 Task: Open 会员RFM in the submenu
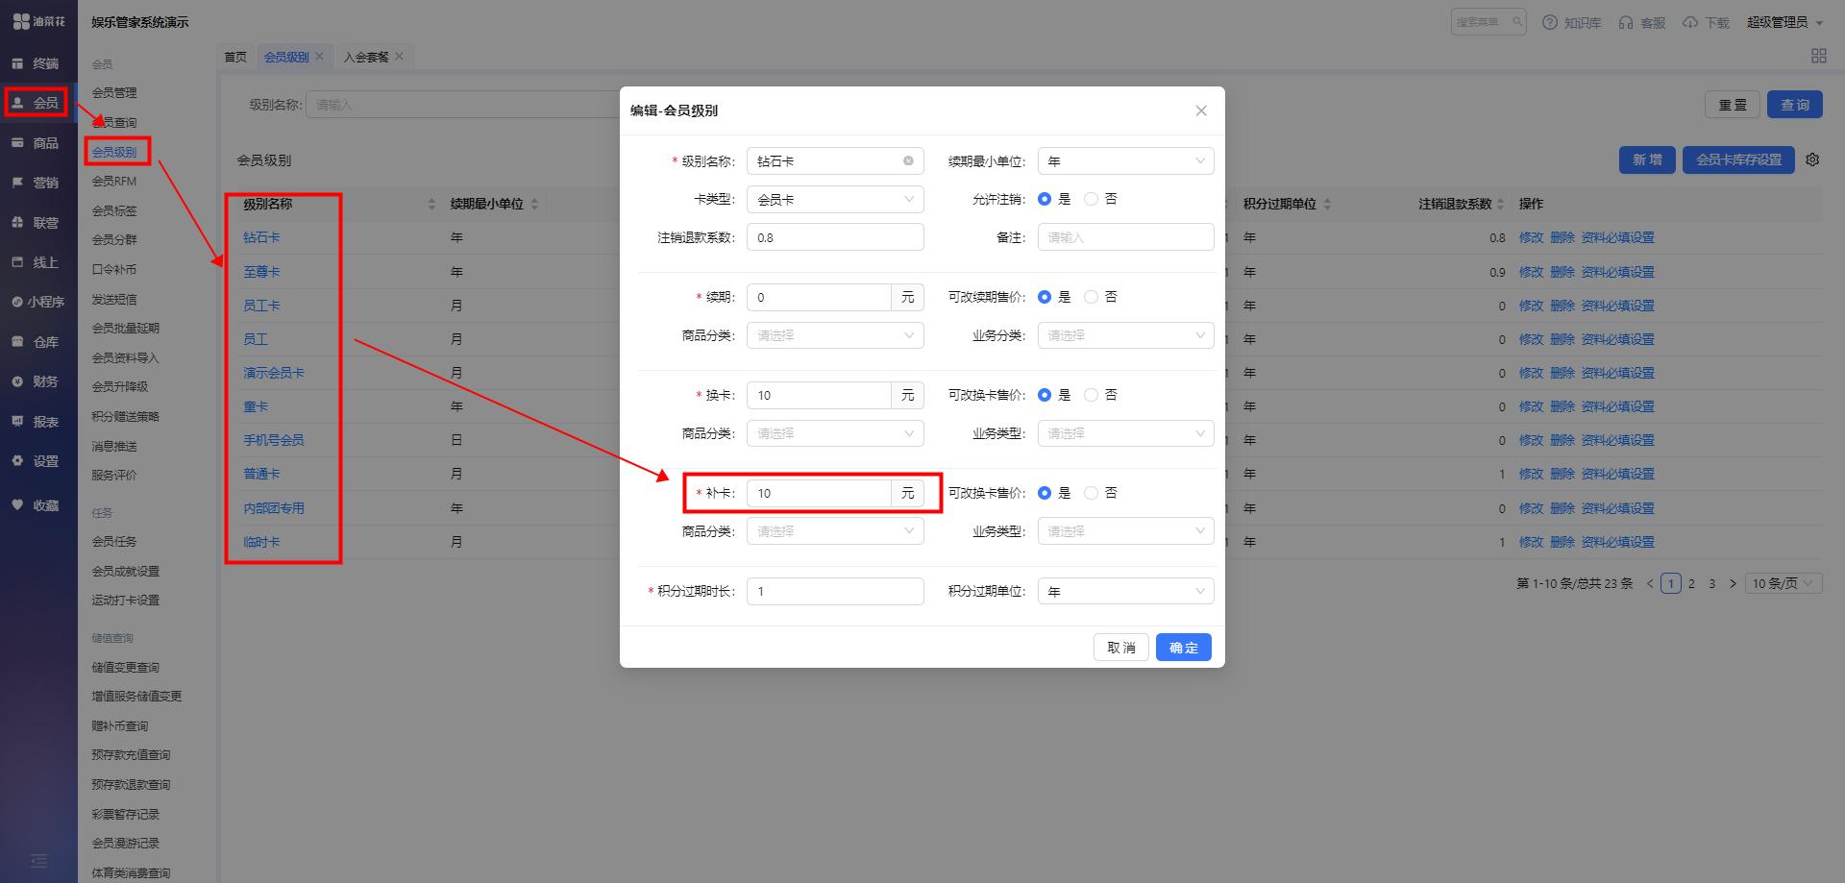(114, 181)
